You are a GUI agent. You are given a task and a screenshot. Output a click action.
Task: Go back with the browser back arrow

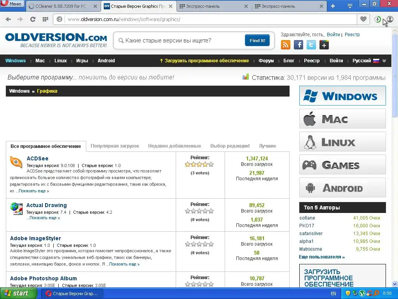coord(8,19)
